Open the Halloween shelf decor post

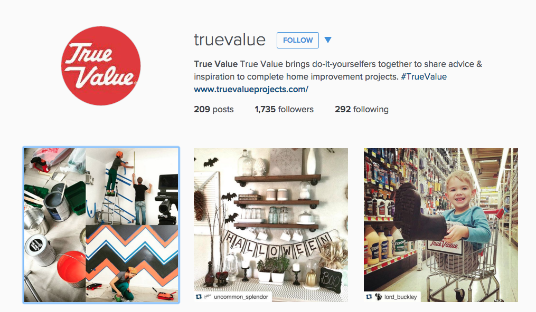click(271, 225)
